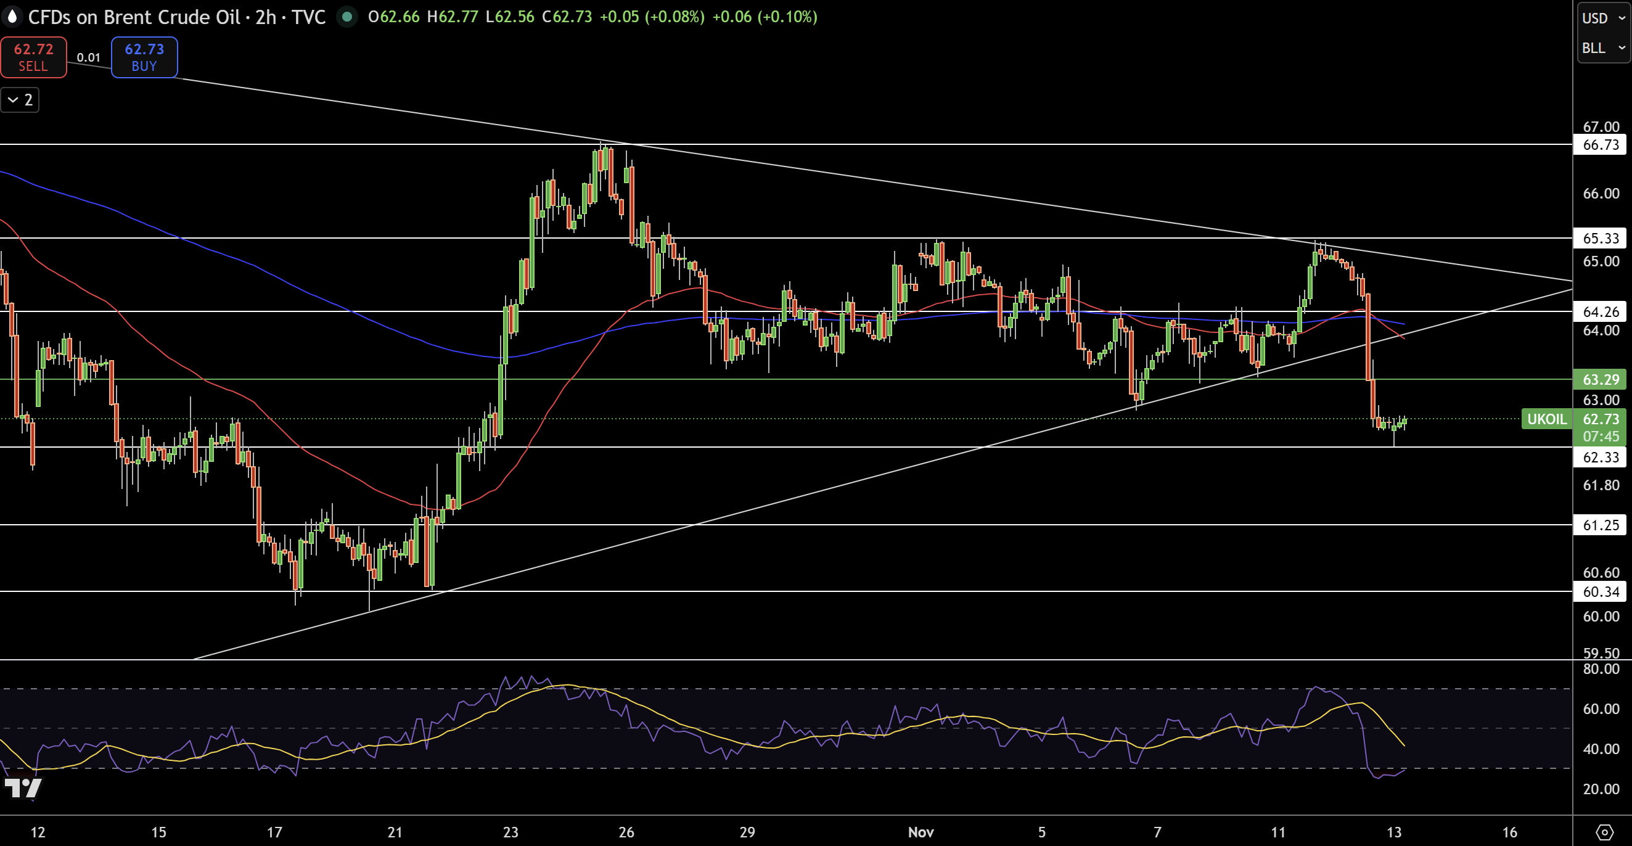Open the BLL unit dropdown

point(1601,48)
